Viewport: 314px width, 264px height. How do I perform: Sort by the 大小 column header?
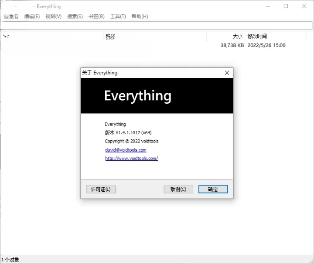pos(226,37)
